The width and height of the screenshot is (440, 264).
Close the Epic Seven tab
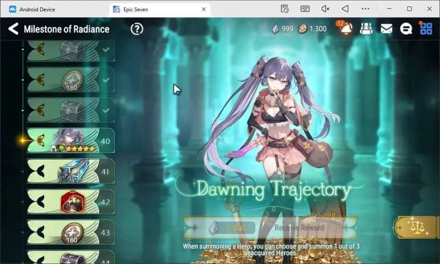click(x=204, y=9)
